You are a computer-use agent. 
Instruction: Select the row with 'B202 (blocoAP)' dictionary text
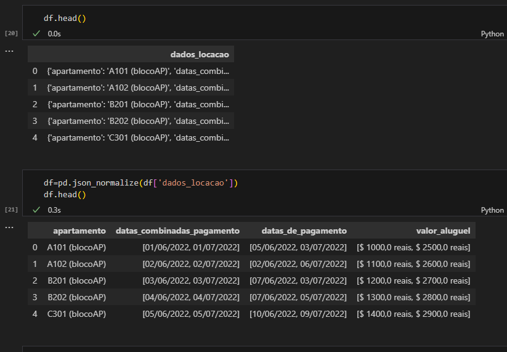(x=131, y=121)
